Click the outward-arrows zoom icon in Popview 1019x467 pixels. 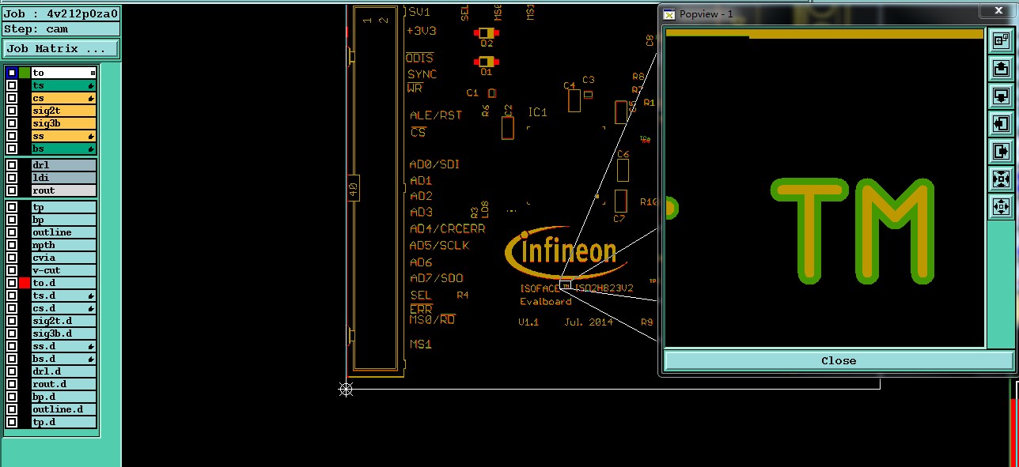coord(1000,207)
